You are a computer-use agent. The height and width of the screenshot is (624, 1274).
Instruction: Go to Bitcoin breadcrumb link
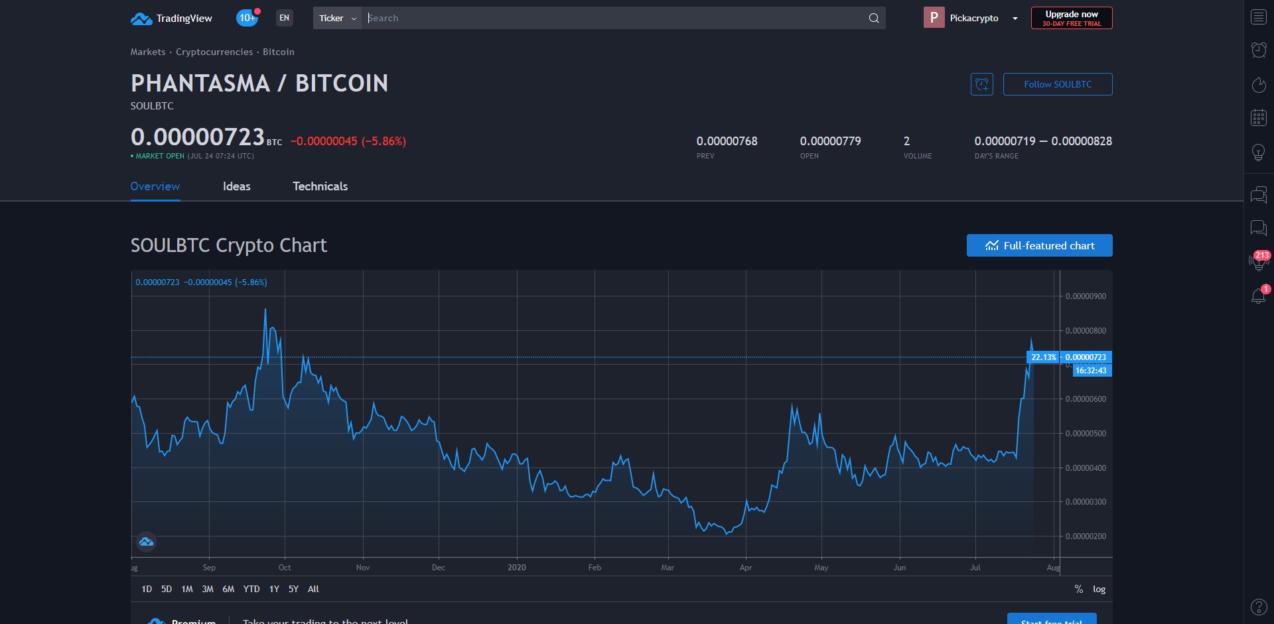(279, 52)
